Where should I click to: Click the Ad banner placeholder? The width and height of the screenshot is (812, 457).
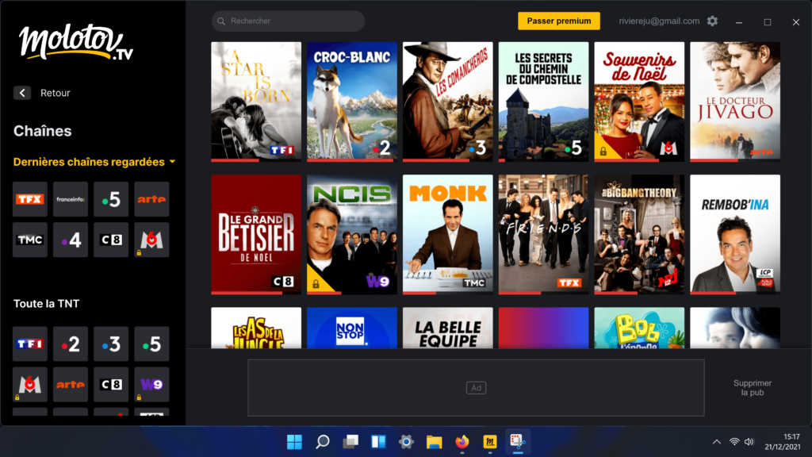[476, 387]
